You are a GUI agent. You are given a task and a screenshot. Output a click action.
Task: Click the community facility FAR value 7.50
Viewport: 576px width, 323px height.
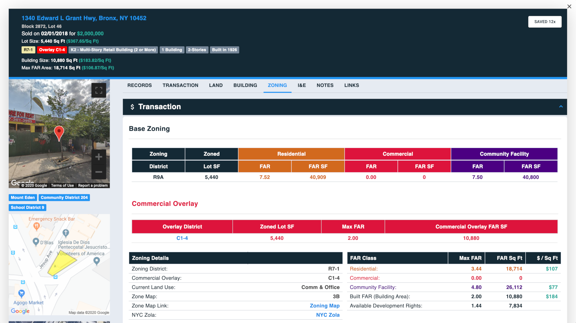477,177
